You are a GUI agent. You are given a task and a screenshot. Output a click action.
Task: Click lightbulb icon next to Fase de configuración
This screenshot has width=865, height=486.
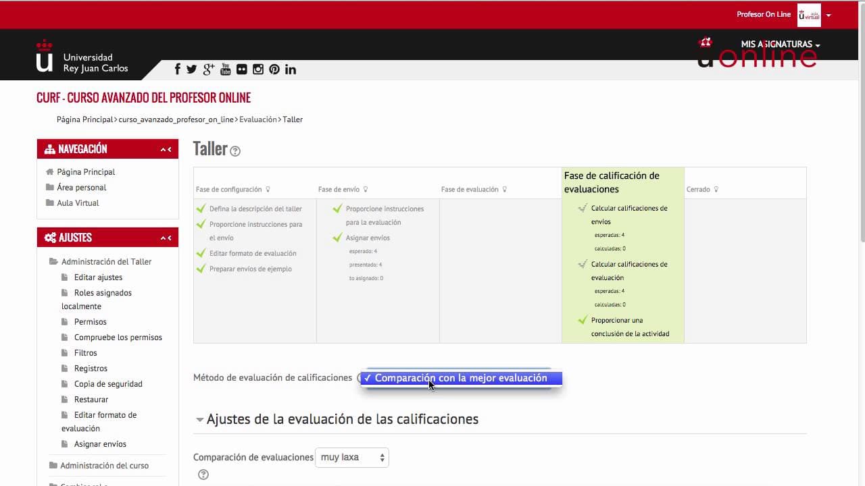(268, 190)
